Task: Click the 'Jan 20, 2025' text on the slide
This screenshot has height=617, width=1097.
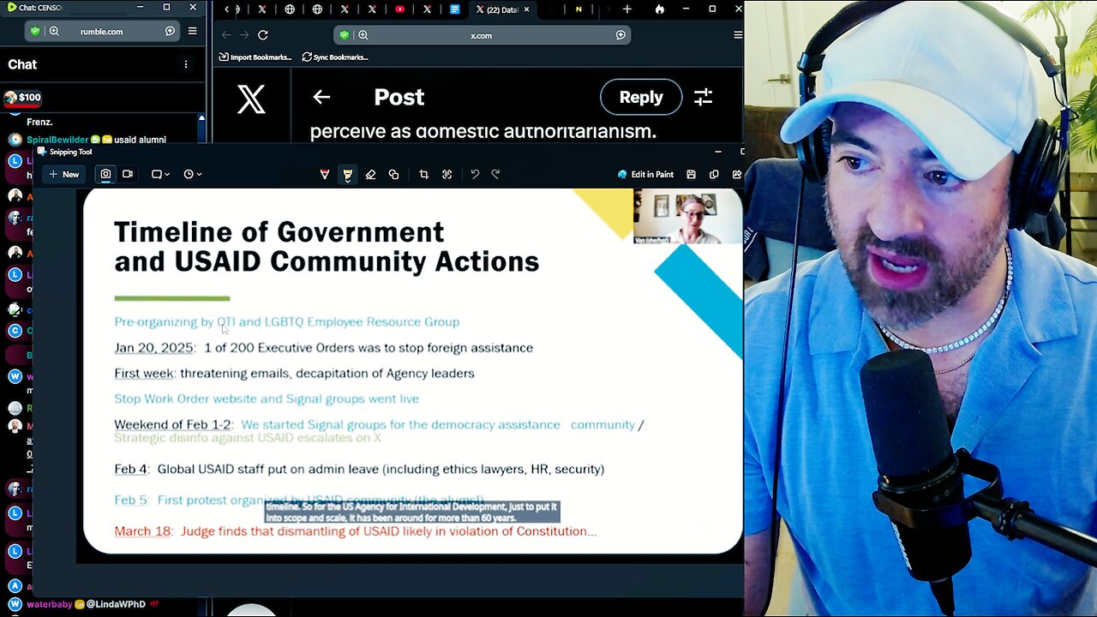Action: (153, 347)
